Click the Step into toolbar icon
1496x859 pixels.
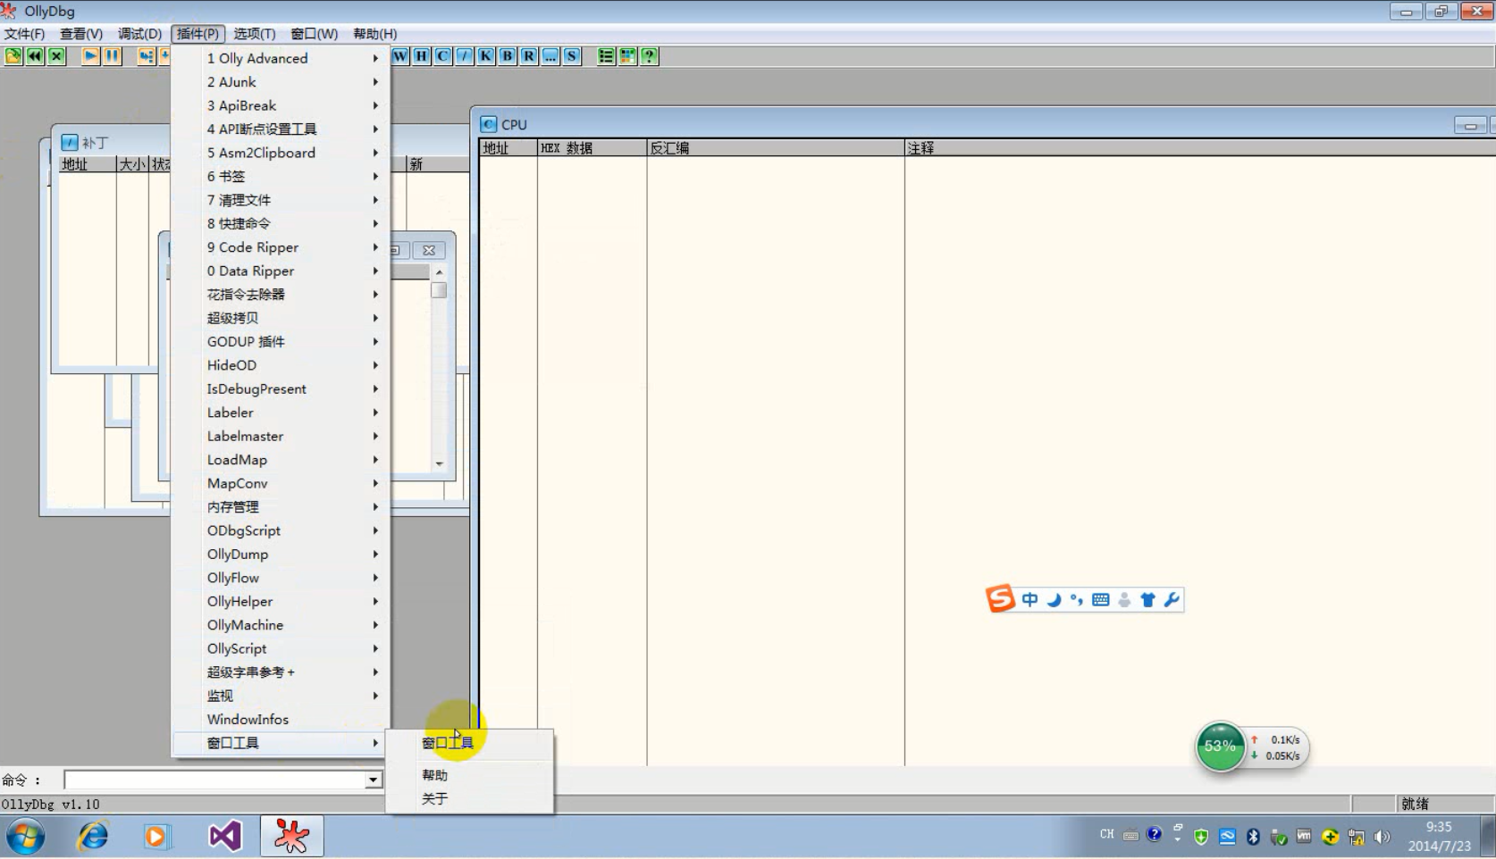tap(146, 56)
